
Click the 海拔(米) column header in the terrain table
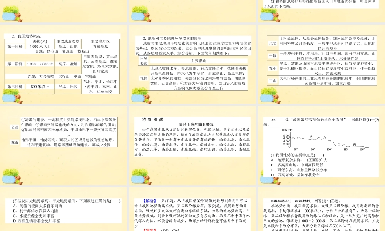pyautogui.click(x=40, y=42)
